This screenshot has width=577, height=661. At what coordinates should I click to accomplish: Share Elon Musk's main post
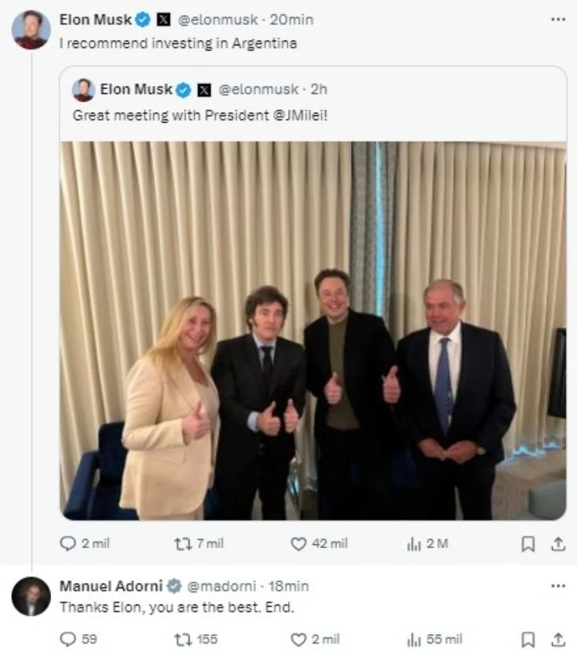[557, 544]
